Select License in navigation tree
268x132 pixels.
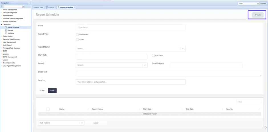point(5,60)
